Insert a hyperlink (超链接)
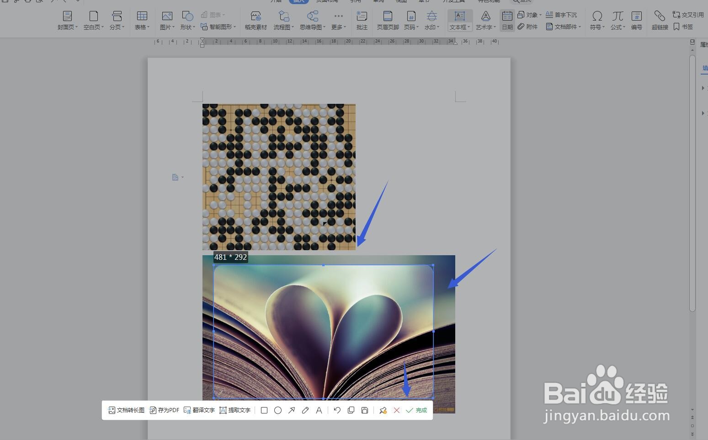Screen dimensions: 708x440 coord(660,21)
